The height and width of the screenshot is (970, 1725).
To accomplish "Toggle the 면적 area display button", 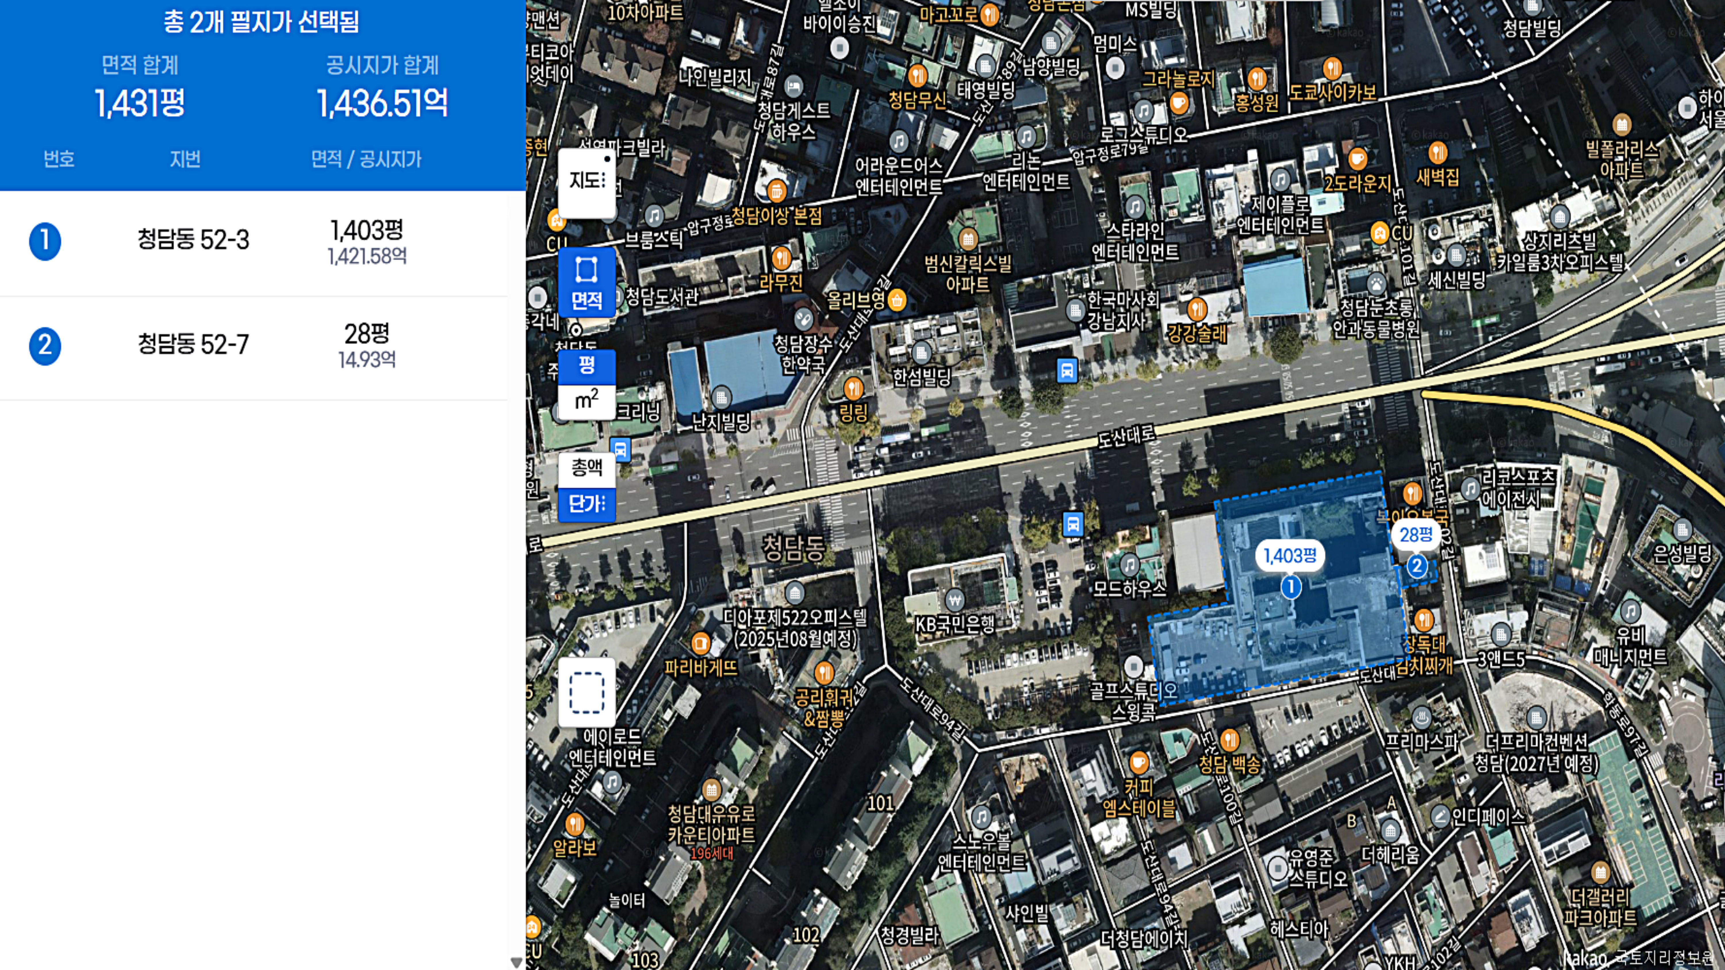I will [x=586, y=283].
